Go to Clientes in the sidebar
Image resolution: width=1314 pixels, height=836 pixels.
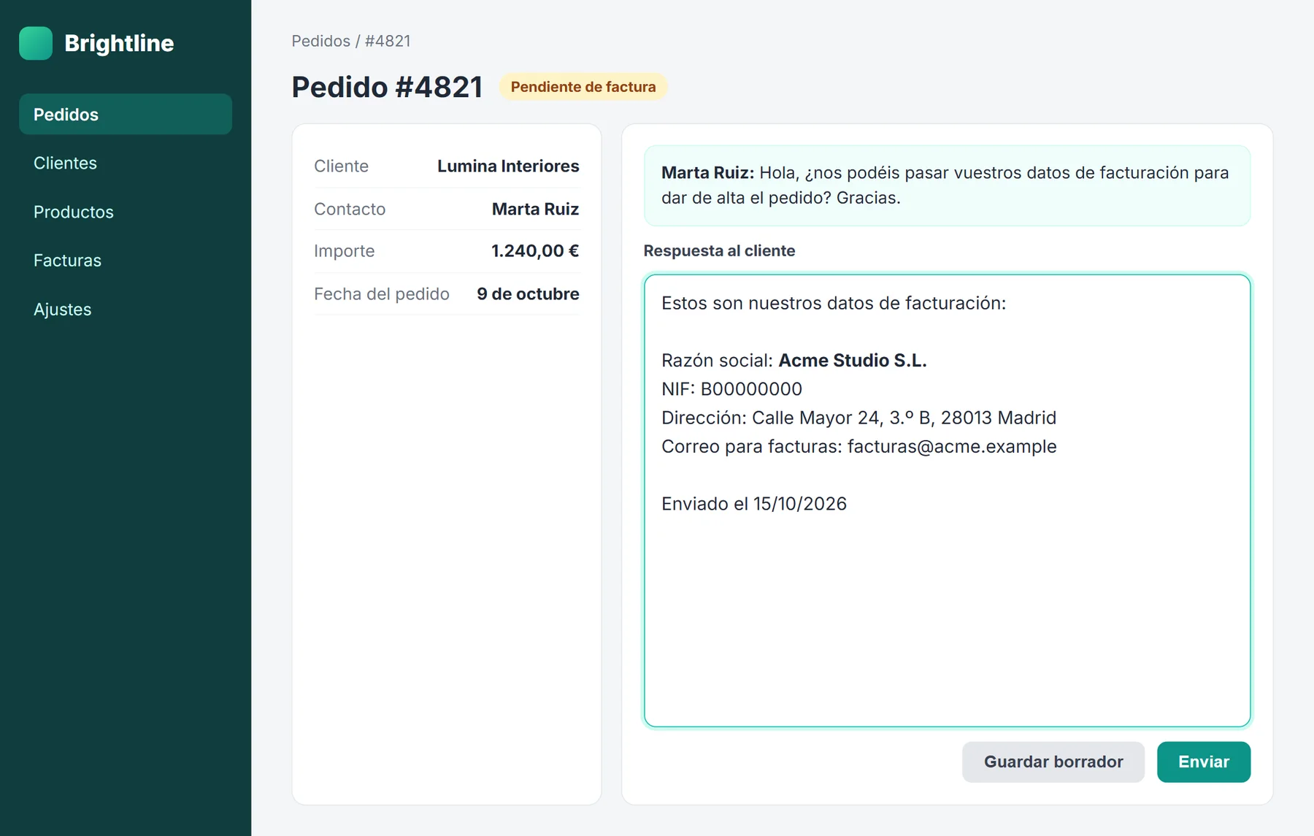click(x=126, y=163)
